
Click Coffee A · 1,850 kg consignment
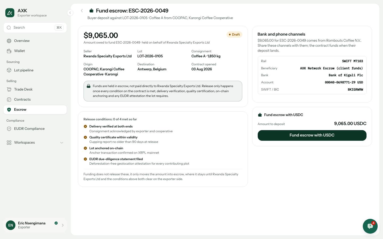pos(206,56)
